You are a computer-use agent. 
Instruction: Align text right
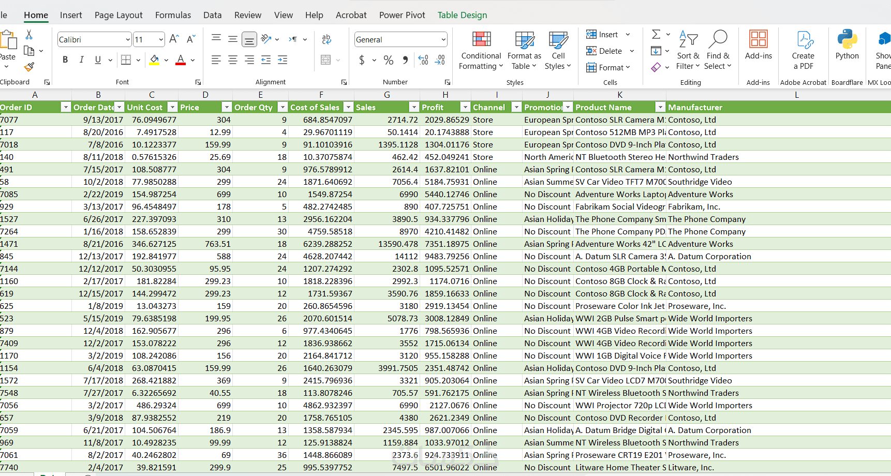[249, 60]
